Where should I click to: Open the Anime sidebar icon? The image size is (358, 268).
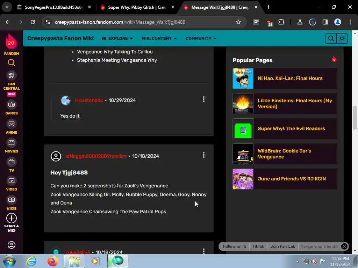[x=12, y=124]
